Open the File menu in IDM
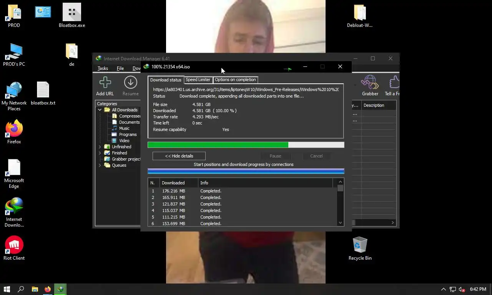The height and width of the screenshot is (295, 492). 120,68
